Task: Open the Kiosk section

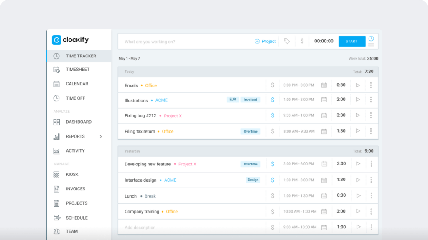Action: tap(71, 174)
